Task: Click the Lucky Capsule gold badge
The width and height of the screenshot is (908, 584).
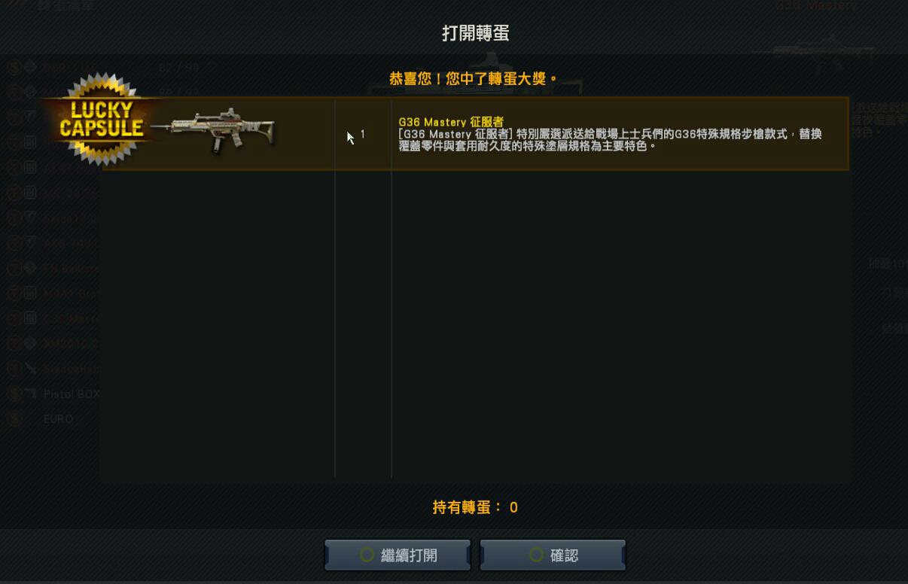Action: tap(102, 119)
